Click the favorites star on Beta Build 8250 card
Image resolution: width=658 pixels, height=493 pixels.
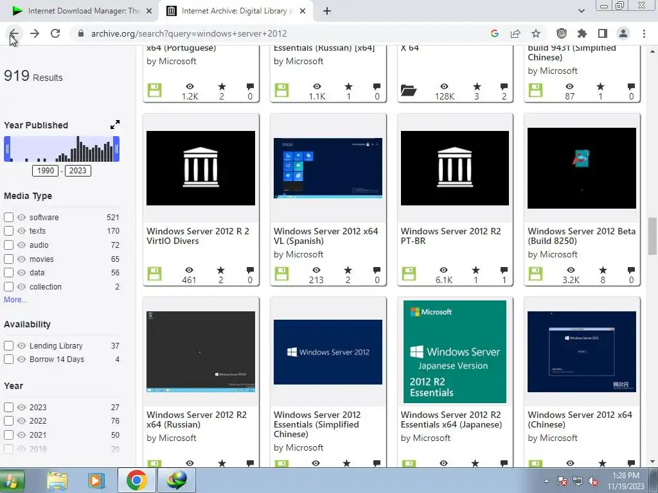(x=603, y=270)
